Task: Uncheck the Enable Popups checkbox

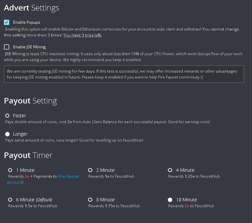Action: 7,22
